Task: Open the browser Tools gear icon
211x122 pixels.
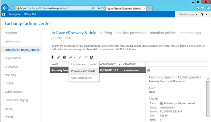Action: (208, 8)
